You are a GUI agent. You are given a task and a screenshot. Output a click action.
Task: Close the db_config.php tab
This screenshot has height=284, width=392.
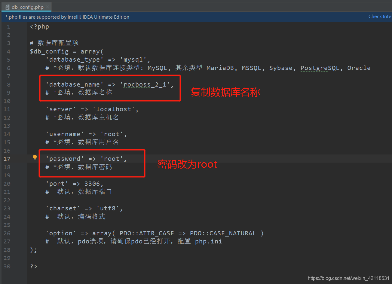(47, 7)
